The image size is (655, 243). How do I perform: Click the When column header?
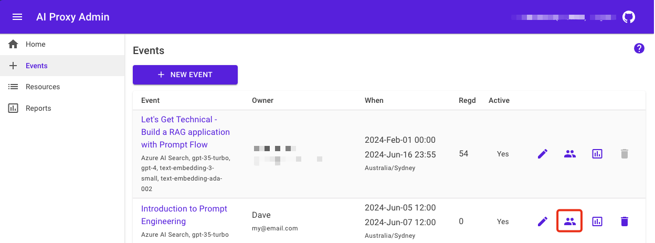(x=374, y=100)
